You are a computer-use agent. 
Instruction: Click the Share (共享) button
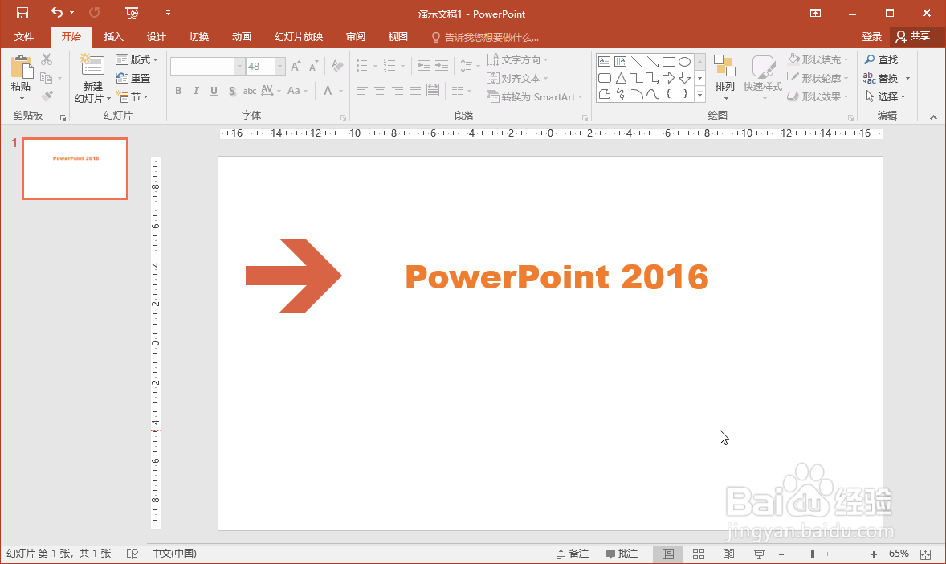click(x=913, y=37)
